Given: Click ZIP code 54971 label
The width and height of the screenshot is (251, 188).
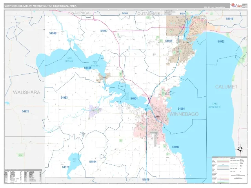Looking at the screenshot, I should point(65,167).
